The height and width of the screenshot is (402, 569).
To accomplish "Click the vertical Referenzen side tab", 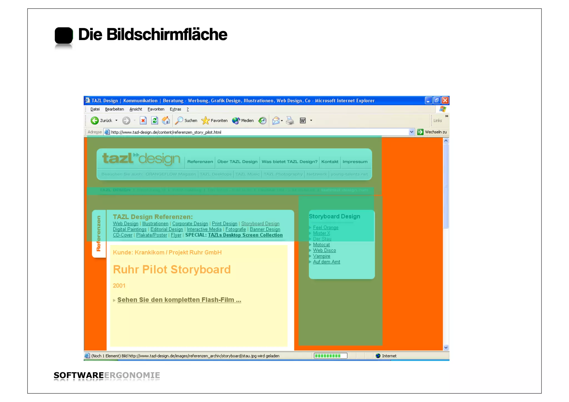I will pos(99,234).
